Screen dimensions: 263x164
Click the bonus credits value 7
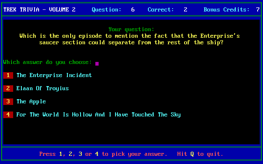[x=258, y=9]
